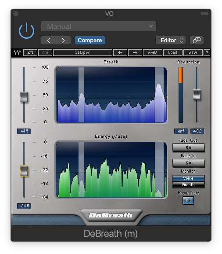Click the Waves logo icon
Viewport: 222px width, 254px height.
tap(17, 52)
